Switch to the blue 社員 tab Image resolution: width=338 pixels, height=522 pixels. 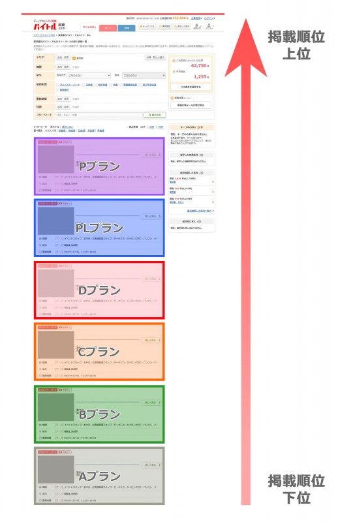[x=127, y=28]
